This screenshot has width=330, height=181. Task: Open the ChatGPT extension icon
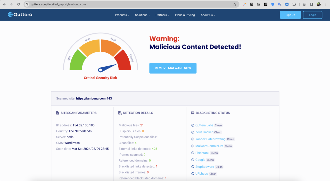(266, 4)
